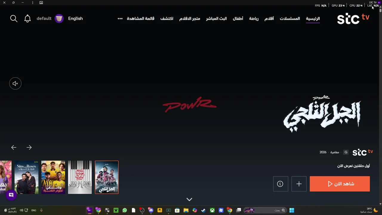Open the clock and date in tray

coord(12,210)
